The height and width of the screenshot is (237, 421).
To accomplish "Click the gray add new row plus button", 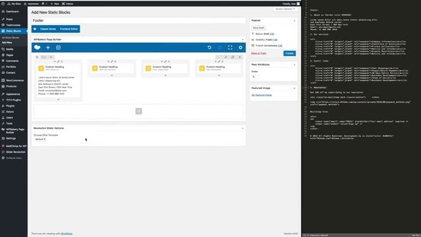I will [139, 111].
